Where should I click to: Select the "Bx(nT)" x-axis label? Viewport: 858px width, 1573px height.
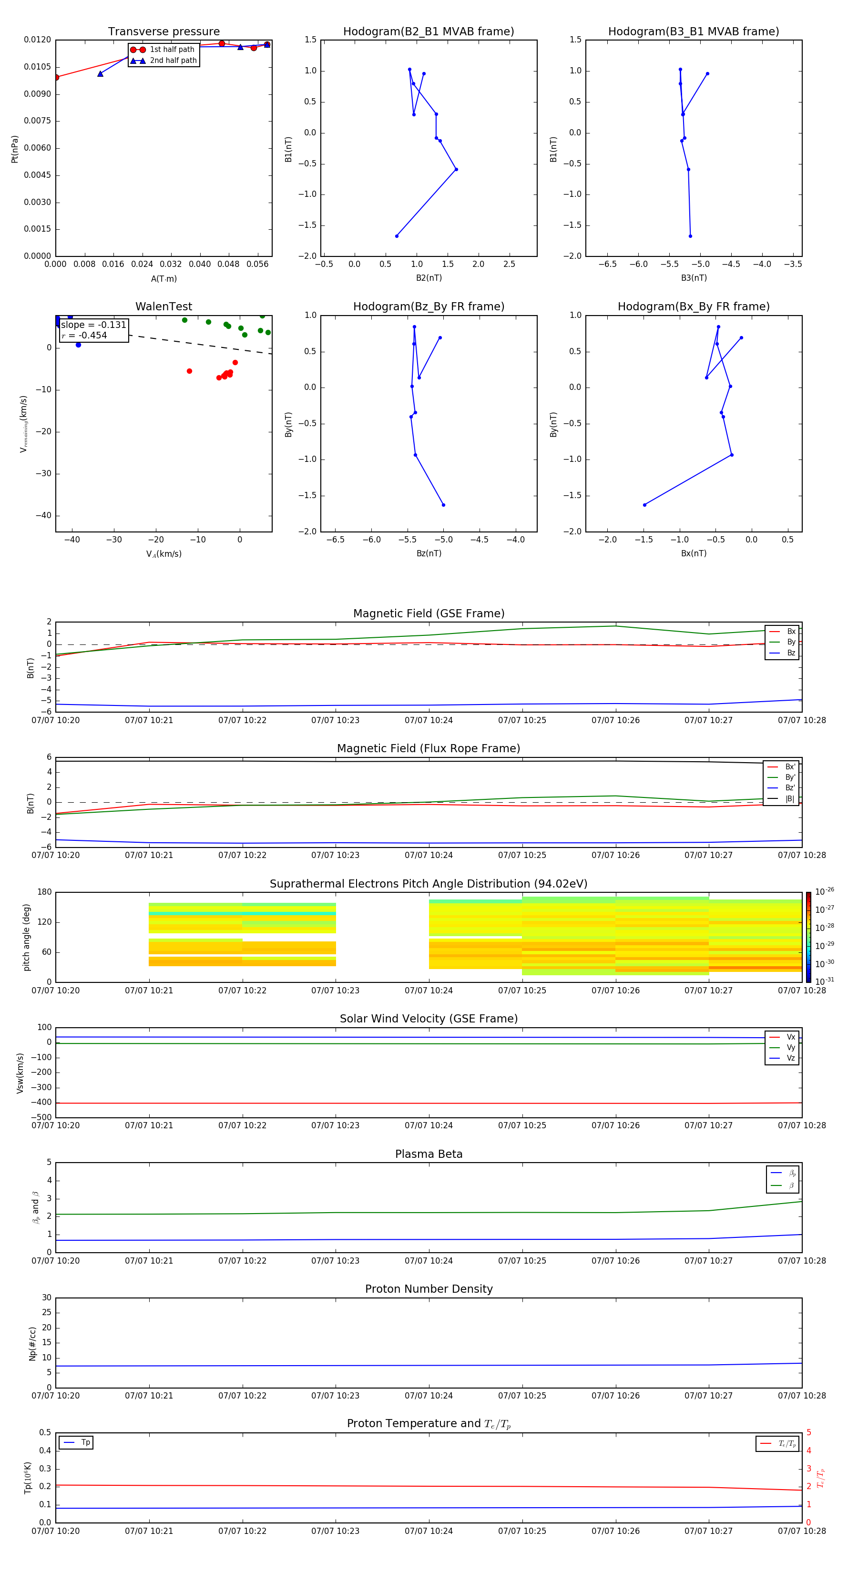pyautogui.click(x=694, y=553)
